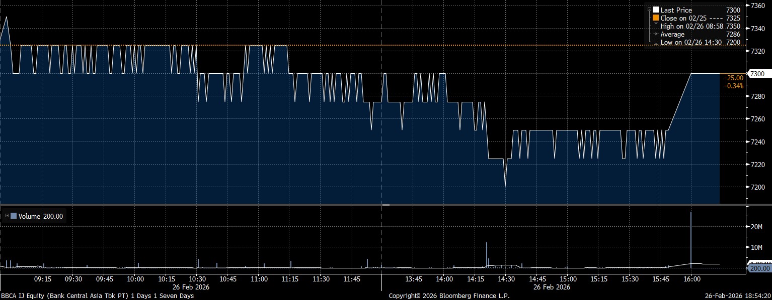
Task: Click the -25.00 price change label
Action: (733, 78)
